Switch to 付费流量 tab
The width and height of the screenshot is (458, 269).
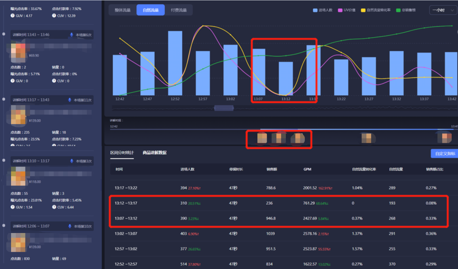point(179,10)
